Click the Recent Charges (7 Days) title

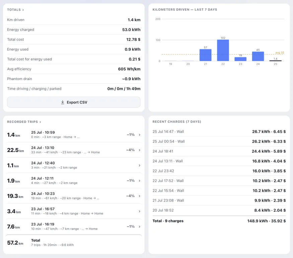pos(177,122)
